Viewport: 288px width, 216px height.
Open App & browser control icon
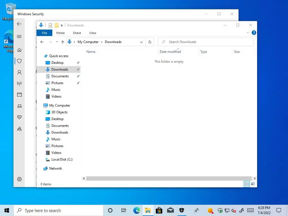coord(19,94)
